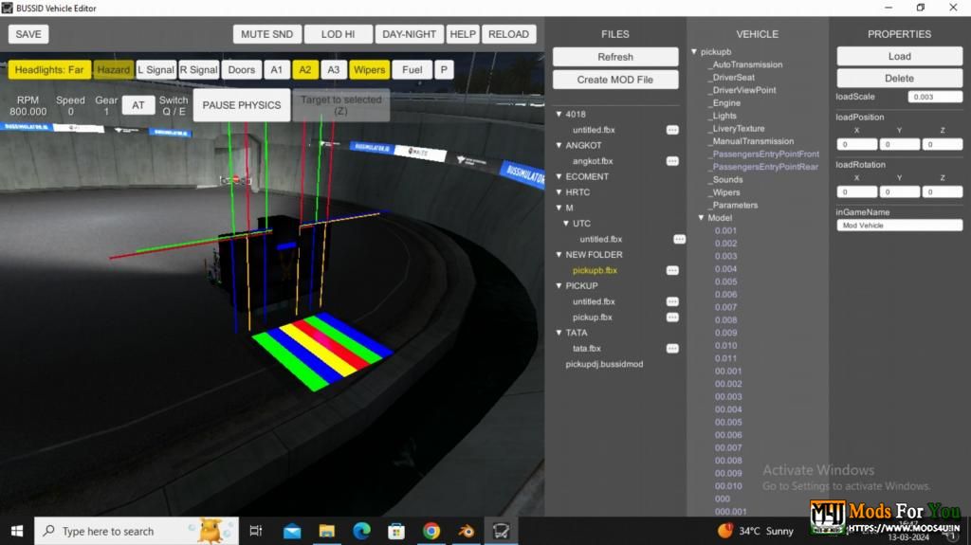Click loadRotation Z input field
Viewport: 971px width, 545px height.
[942, 192]
